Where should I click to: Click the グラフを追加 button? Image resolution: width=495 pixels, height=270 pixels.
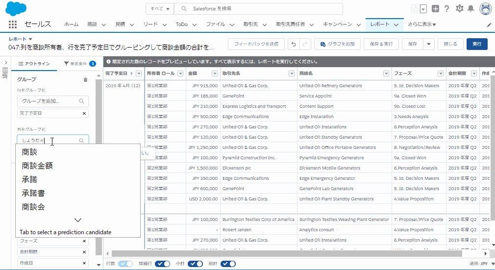[x=338, y=44]
